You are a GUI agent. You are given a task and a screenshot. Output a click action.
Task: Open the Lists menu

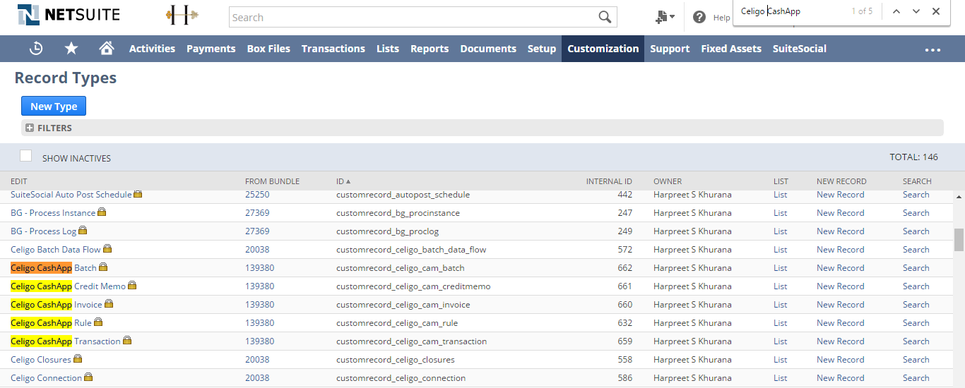(x=388, y=49)
